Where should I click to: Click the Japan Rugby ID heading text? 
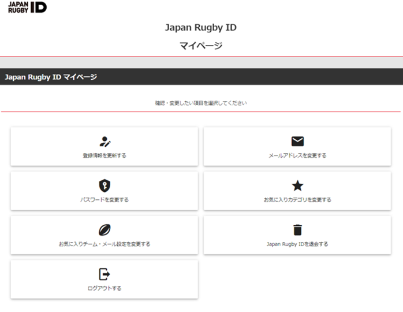pos(201,27)
